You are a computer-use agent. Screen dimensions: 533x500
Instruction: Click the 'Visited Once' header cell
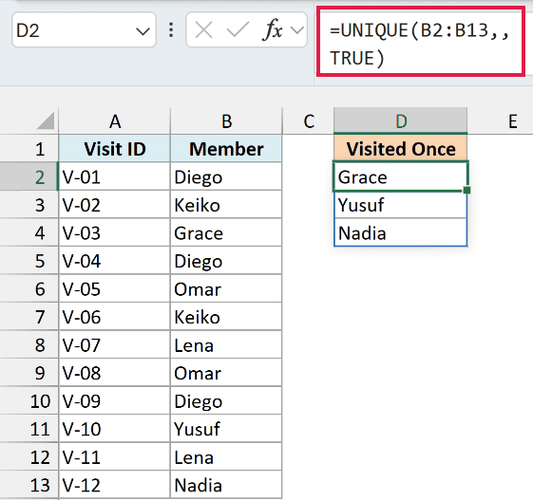(x=401, y=149)
